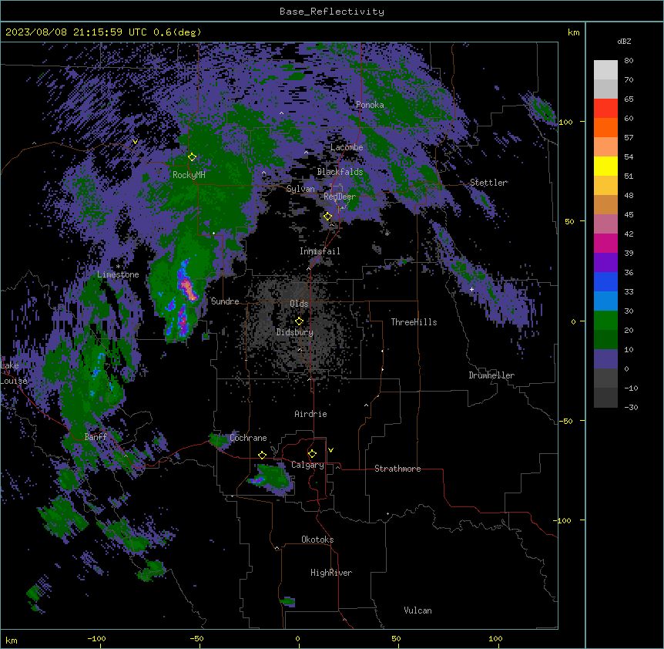Click the Stettler town label
The width and height of the screenshot is (664, 649).
pos(488,183)
